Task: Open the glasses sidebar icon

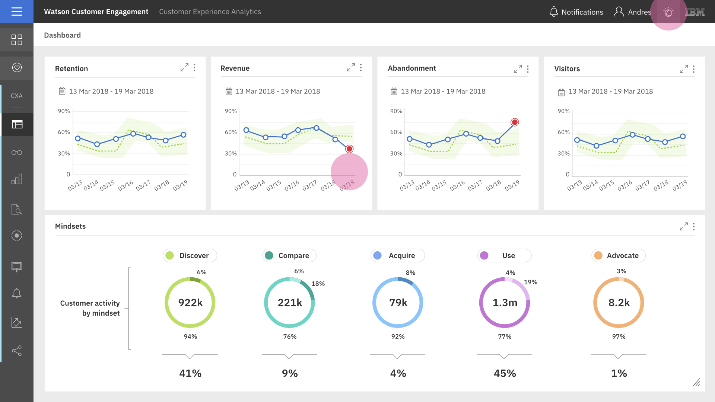Action: click(17, 153)
